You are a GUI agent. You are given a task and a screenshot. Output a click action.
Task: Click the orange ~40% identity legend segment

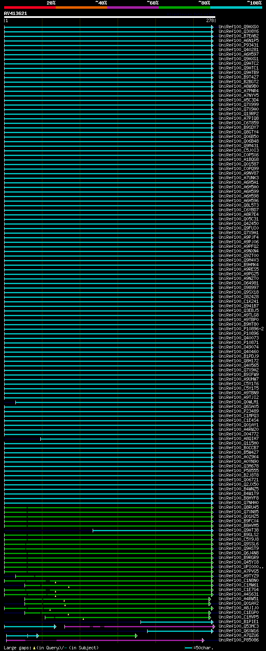(x=81, y=7)
